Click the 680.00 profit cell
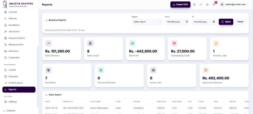The height and width of the screenshot is (114, 253). (232, 108)
